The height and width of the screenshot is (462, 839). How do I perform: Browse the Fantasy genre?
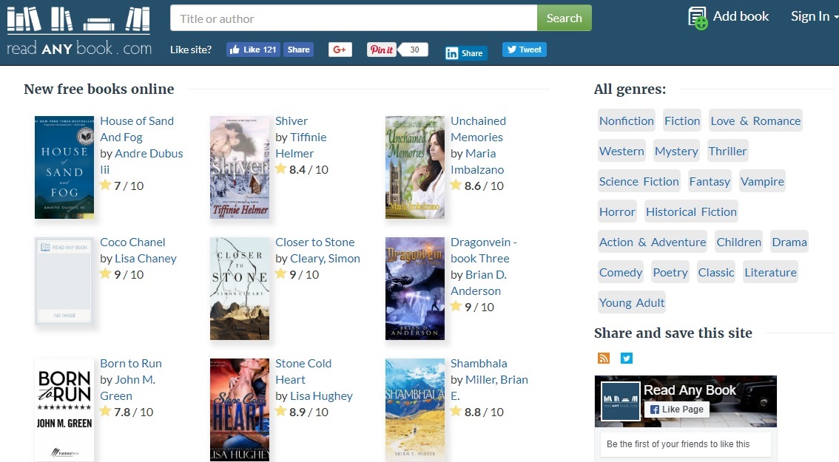pyautogui.click(x=710, y=182)
